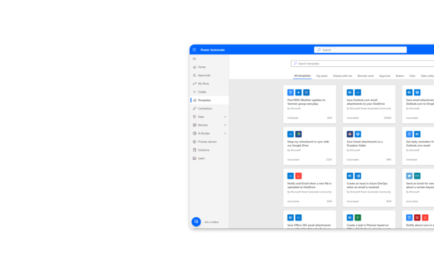
Task: Click the Outlook icon on Save Outlook.com email attachments card
Action: click(x=350, y=93)
